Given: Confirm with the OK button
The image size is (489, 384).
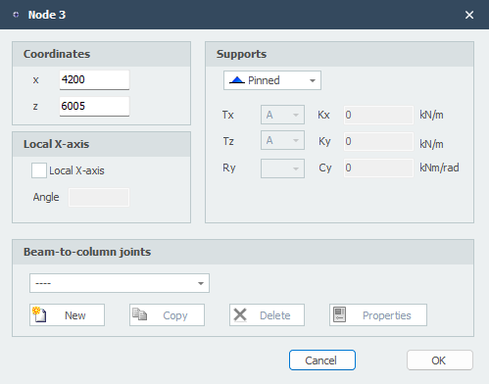Looking at the screenshot, I should point(440,360).
